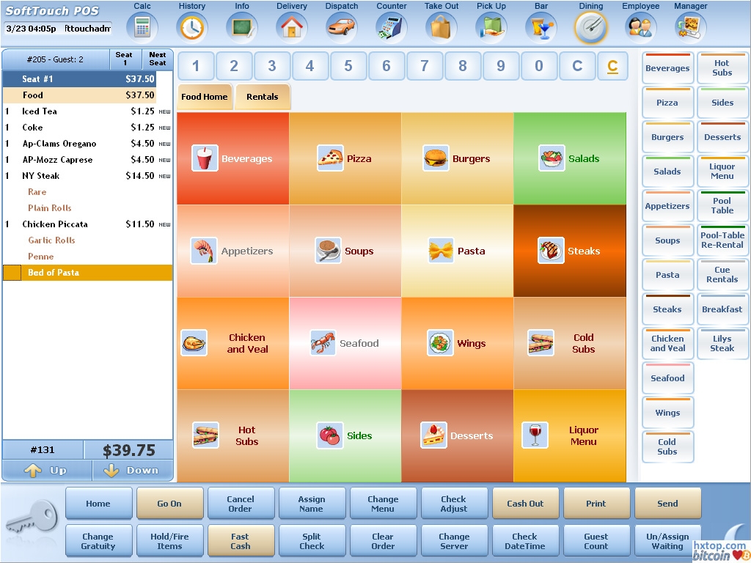Screen dimensions: 751x563
Task: Switch to the Food Home tab
Action: [x=205, y=97]
